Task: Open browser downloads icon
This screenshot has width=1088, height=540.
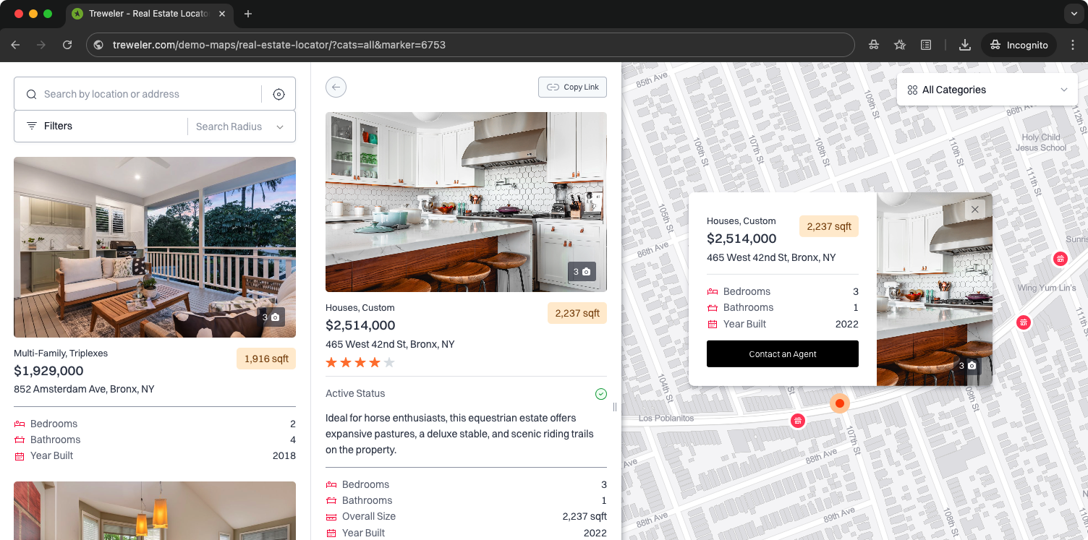Action: [964, 45]
